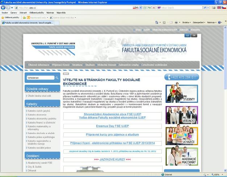Open Struktura navigation item
Viewport: 227px width, 177px height.
[77, 65]
